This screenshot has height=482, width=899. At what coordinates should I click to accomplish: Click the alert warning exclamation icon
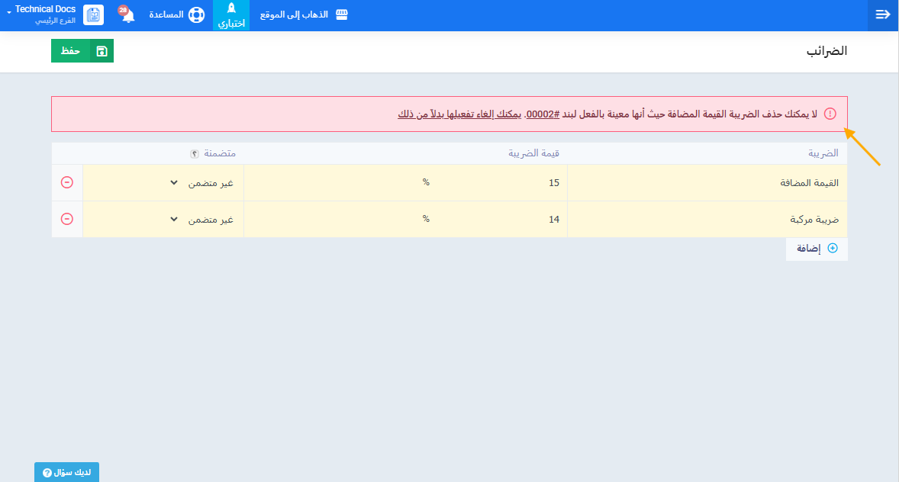point(830,114)
